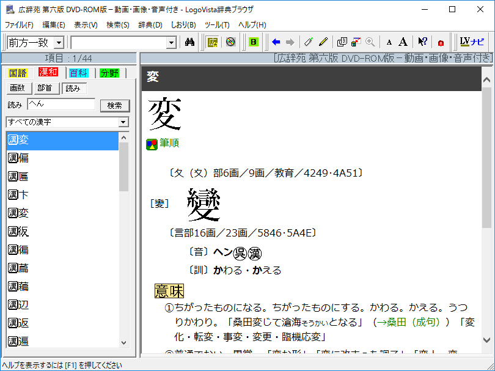Select the 匾 kanji entry
The height and width of the screenshot is (371, 495).
click(62, 177)
